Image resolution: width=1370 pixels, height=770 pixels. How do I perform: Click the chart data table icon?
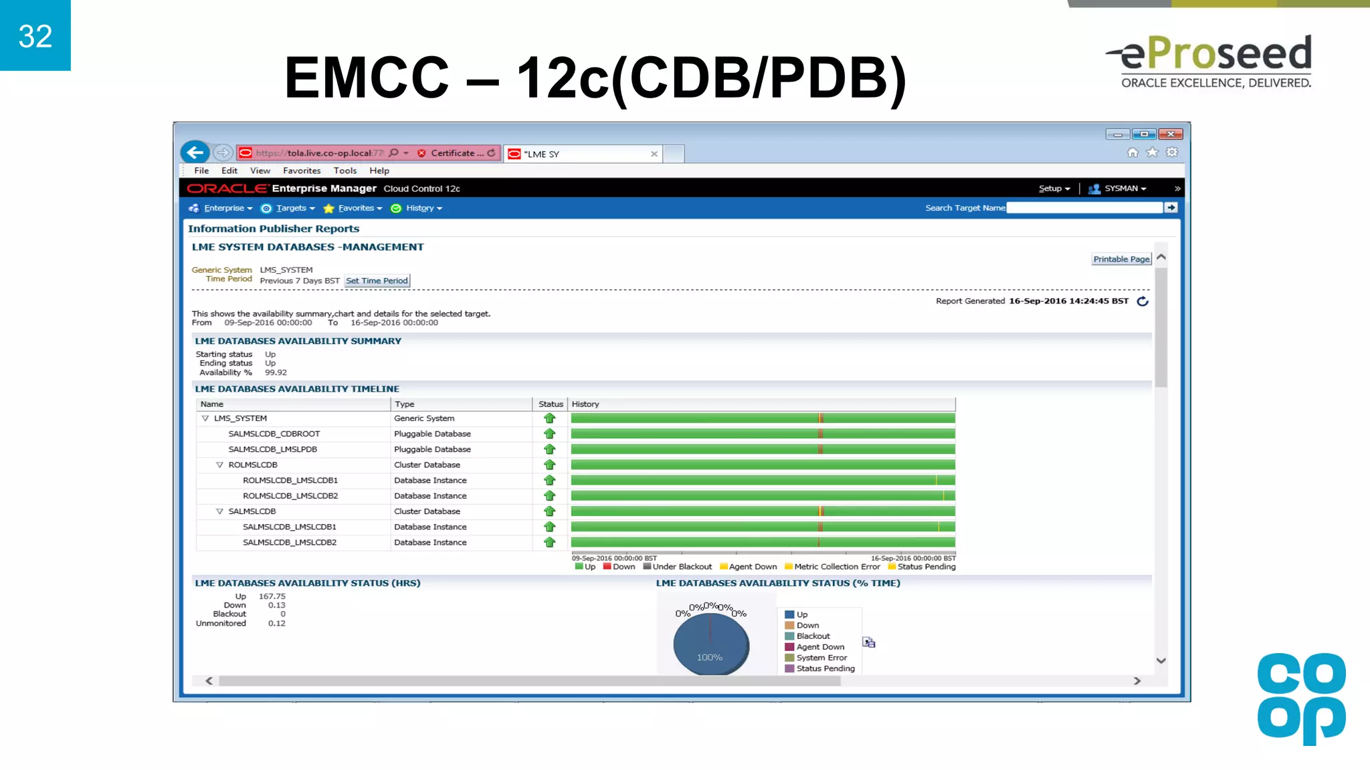point(868,642)
